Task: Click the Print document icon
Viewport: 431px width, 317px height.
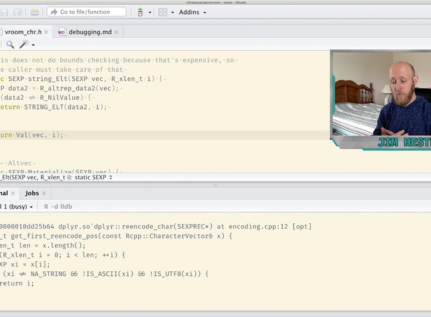Action: click(x=35, y=12)
